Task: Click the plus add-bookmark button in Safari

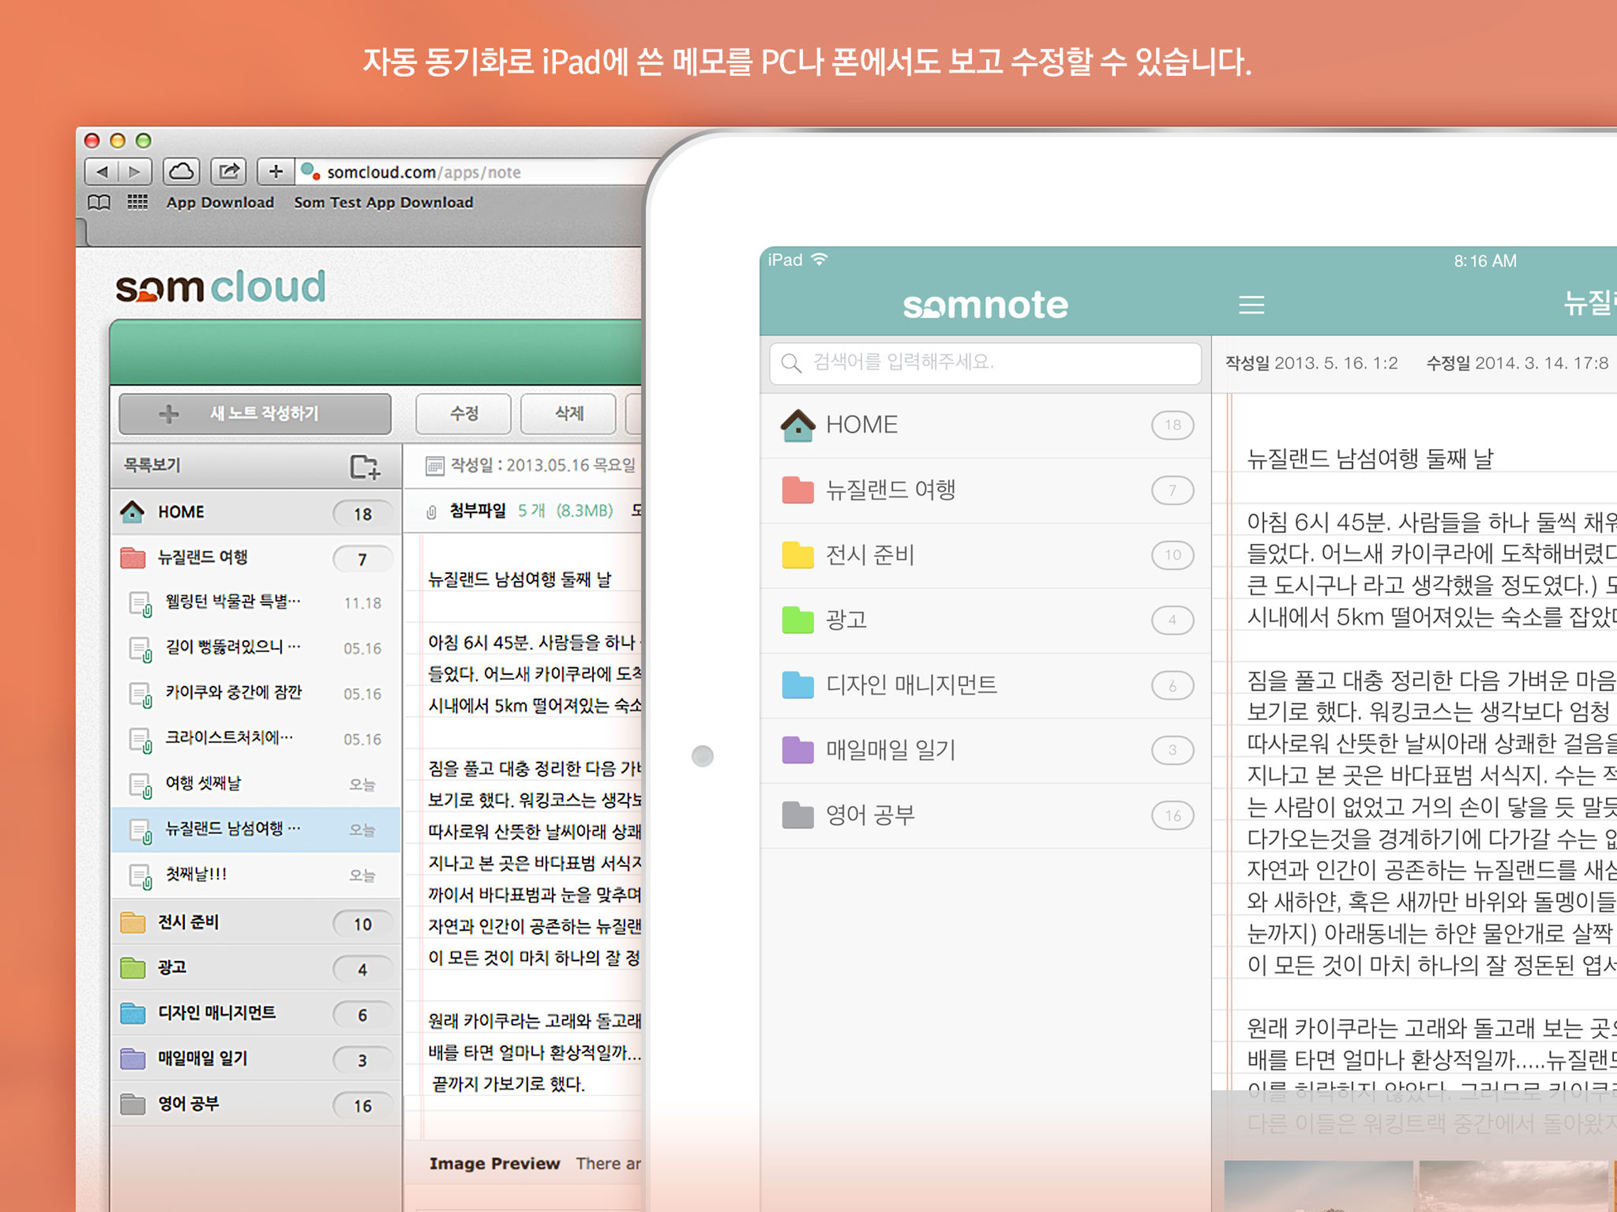Action: (x=276, y=172)
